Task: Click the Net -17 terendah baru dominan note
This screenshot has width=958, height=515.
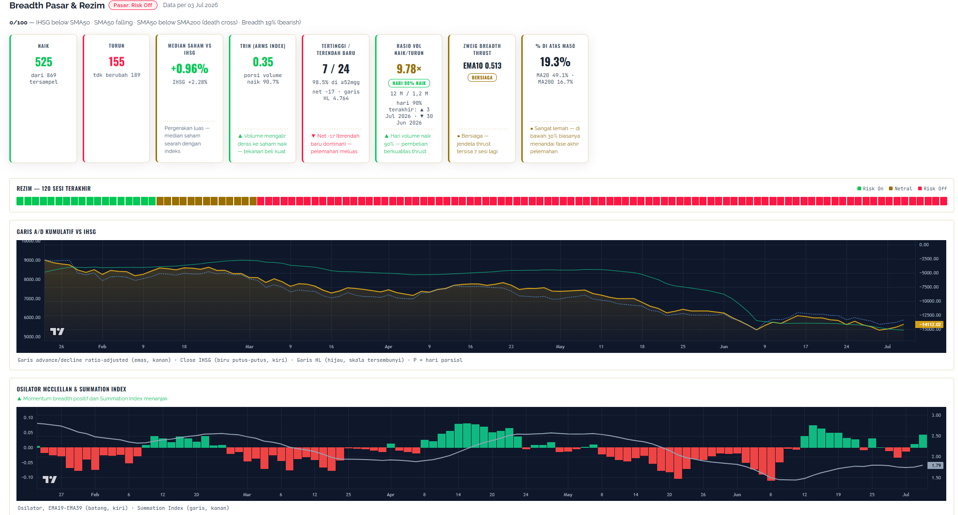Action: [x=335, y=144]
